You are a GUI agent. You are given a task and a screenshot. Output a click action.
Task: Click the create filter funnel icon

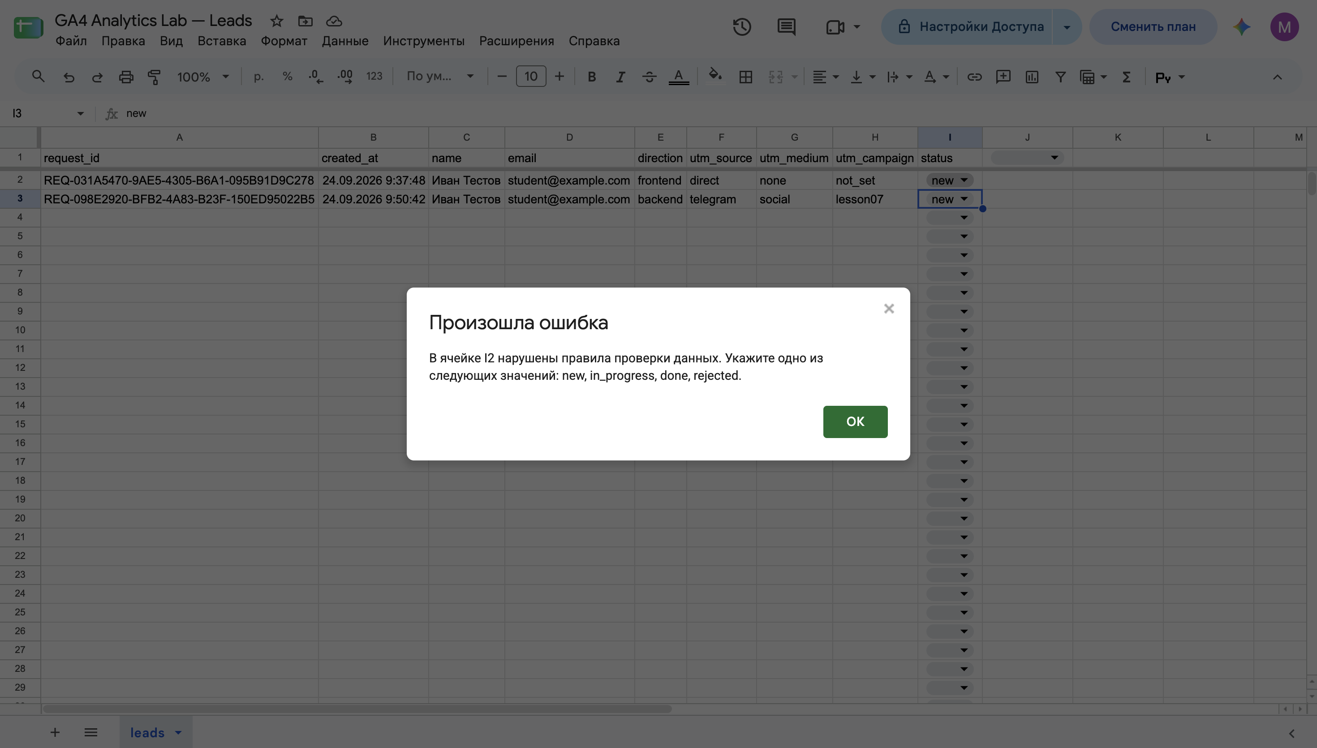[1060, 77]
